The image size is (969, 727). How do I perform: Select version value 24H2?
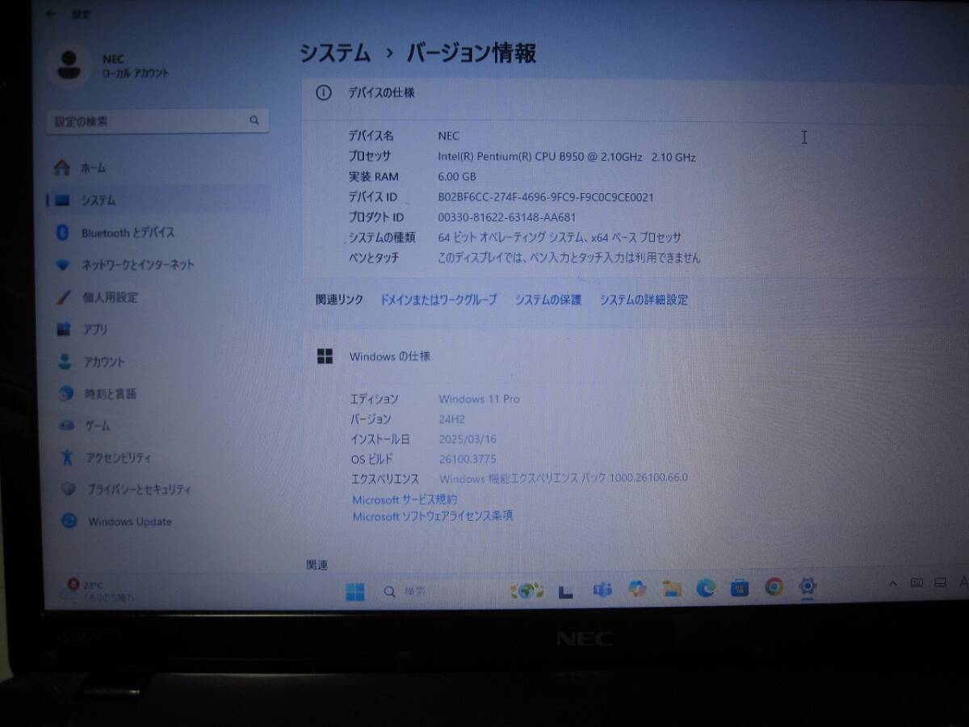point(452,419)
